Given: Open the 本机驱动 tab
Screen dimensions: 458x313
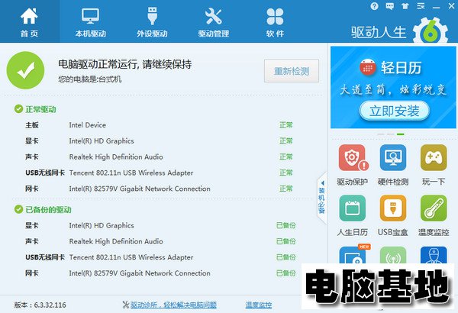Looking at the screenshot, I should pyautogui.click(x=91, y=22).
